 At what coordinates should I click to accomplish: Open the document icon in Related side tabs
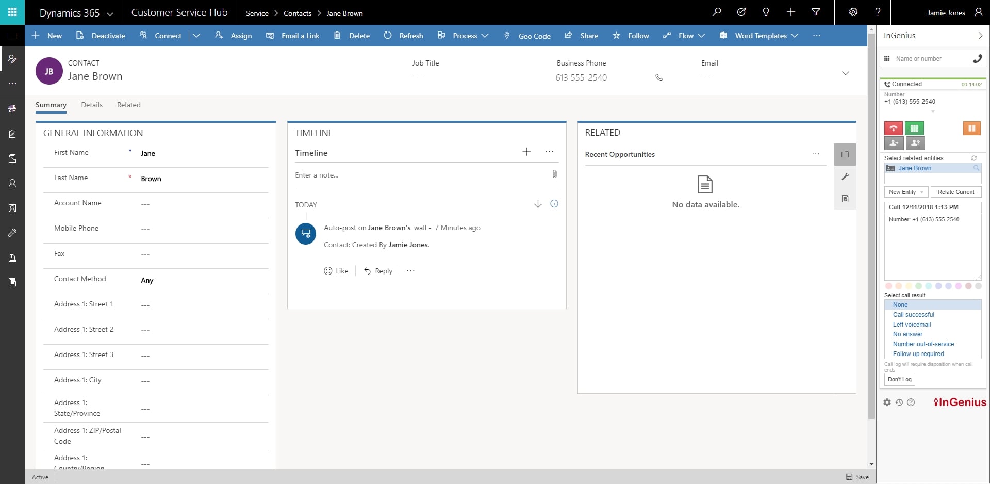tap(845, 199)
